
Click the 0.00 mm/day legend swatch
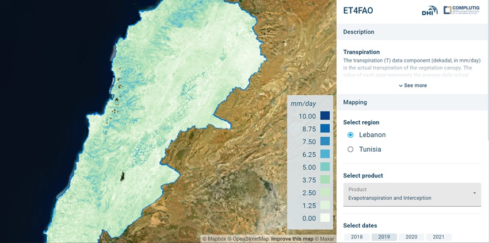(325, 218)
